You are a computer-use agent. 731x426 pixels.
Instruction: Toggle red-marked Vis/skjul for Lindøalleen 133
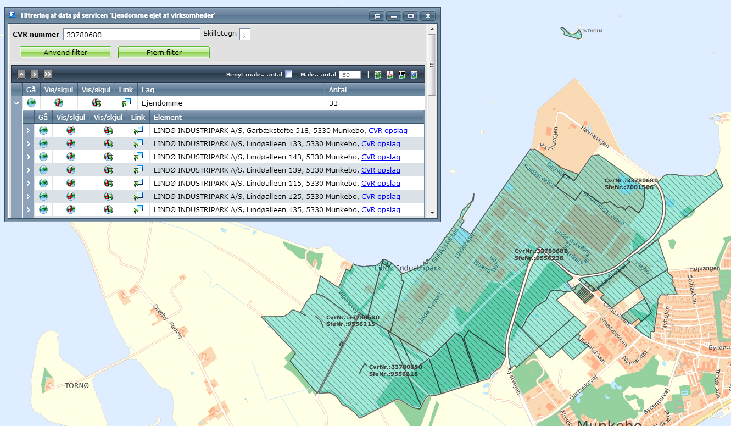point(71,143)
